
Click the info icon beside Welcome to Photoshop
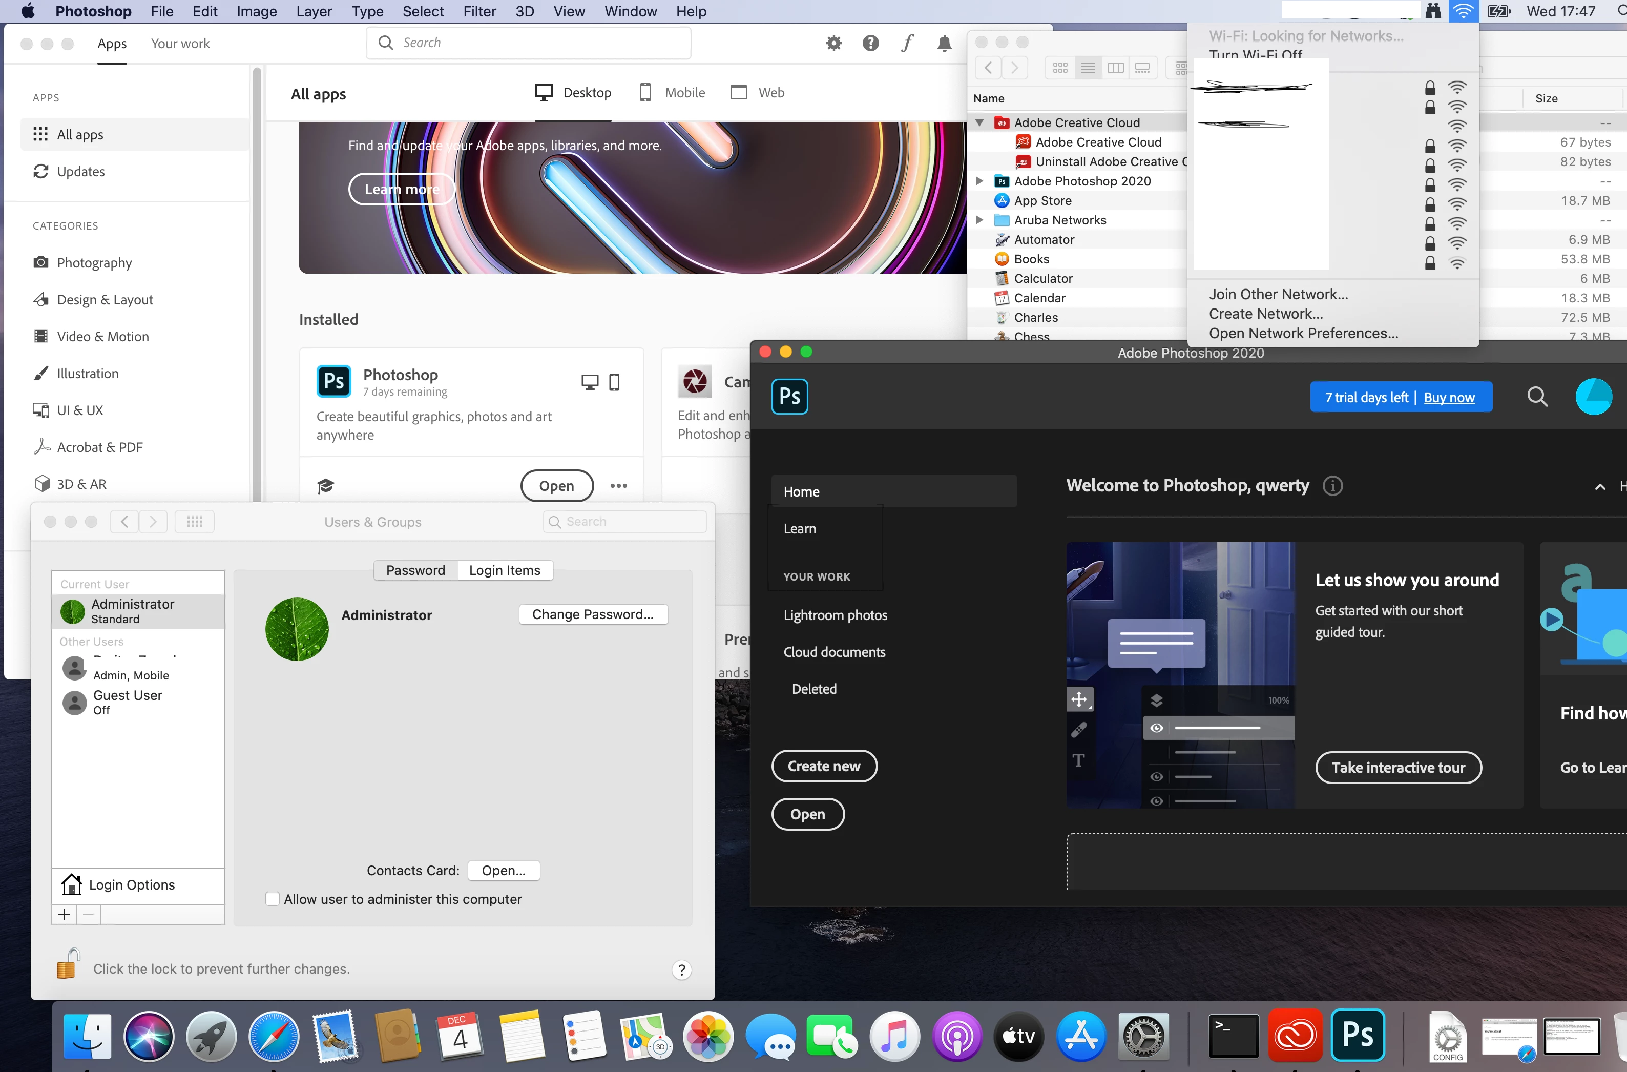(1332, 485)
